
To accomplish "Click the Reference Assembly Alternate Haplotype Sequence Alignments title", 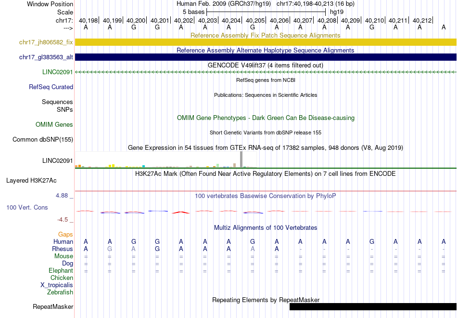I will [x=265, y=50].
